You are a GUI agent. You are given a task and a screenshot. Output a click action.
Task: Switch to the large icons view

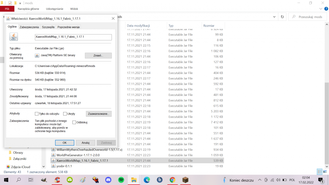click(324, 172)
